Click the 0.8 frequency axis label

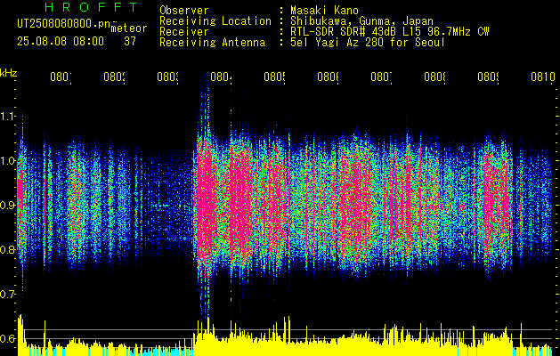point(7,249)
